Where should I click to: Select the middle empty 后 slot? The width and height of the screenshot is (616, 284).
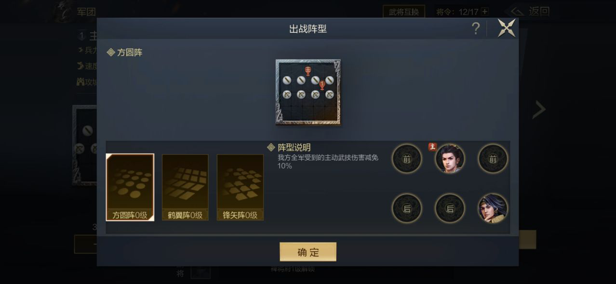(x=450, y=208)
